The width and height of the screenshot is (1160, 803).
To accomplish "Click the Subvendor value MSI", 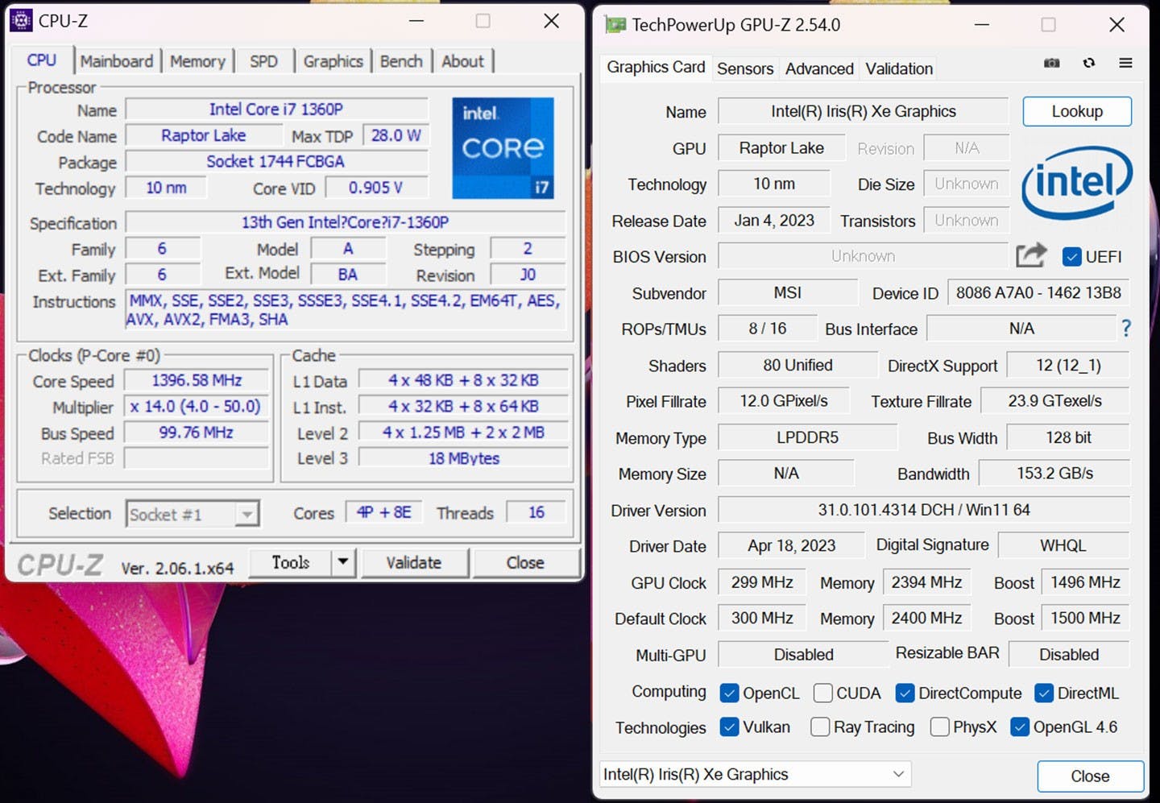I will pos(787,292).
